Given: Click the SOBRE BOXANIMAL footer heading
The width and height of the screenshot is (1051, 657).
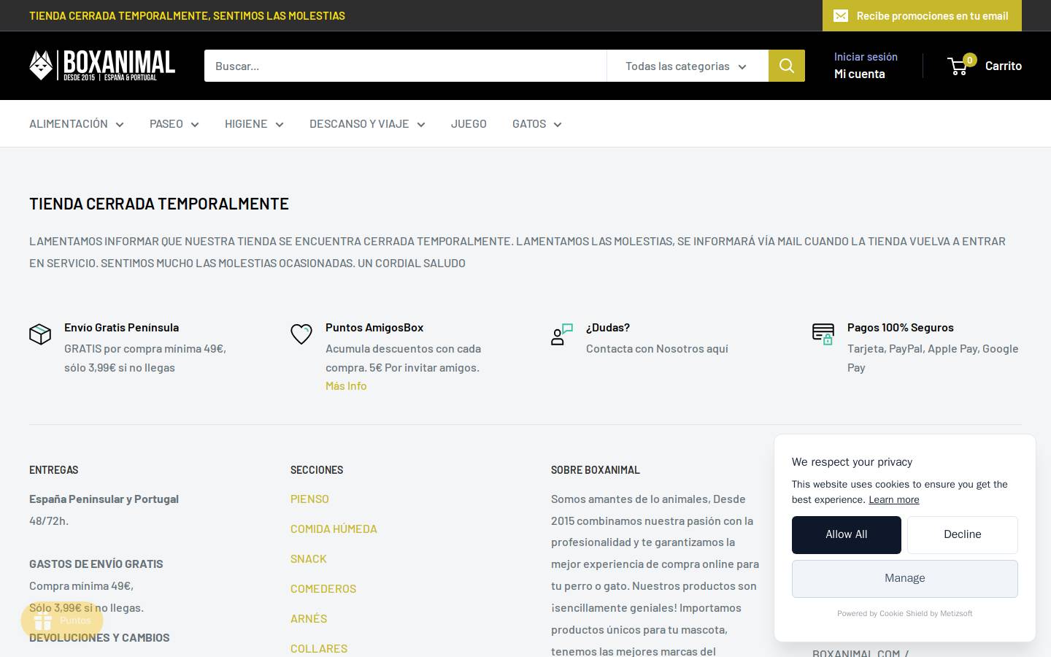Looking at the screenshot, I should click(x=596, y=470).
